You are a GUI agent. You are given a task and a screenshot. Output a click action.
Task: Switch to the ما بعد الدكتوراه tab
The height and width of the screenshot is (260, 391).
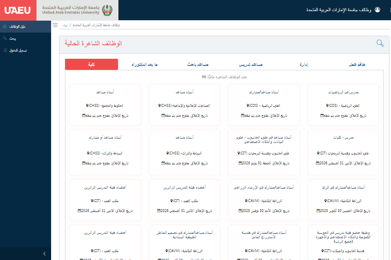pos(145,64)
